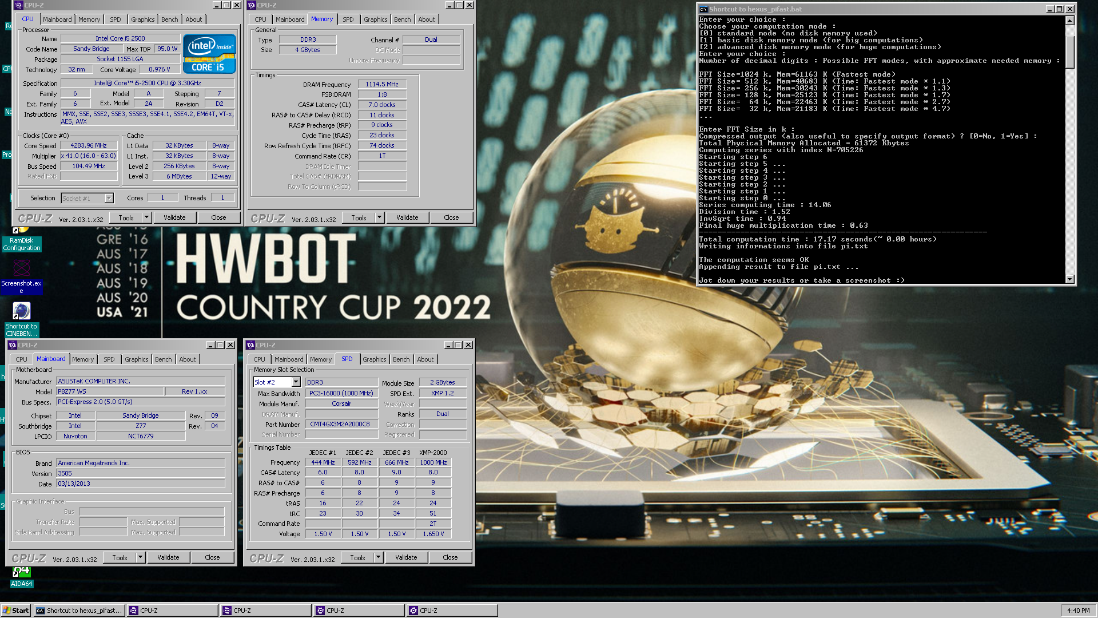
Task: Open Tools dropdown arrow in SPD window
Action: (x=378, y=557)
